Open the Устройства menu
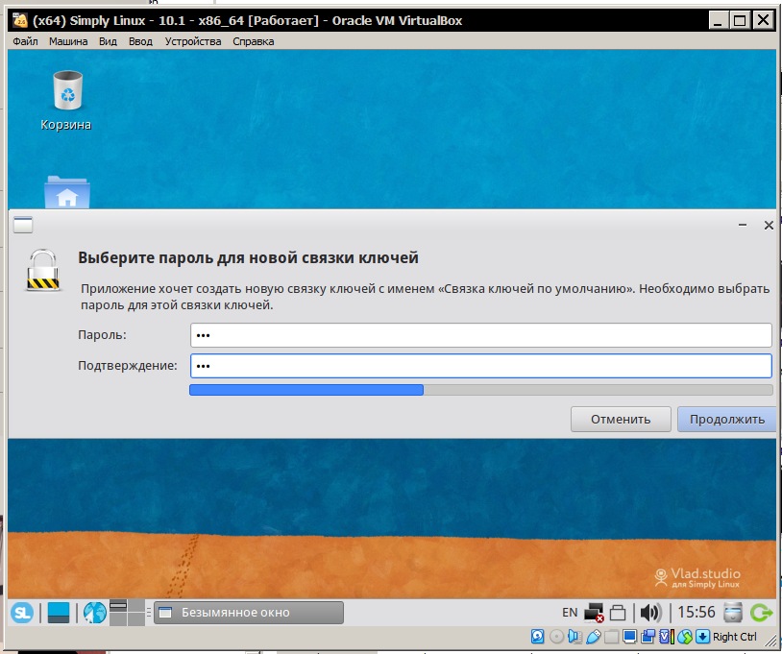 193,41
